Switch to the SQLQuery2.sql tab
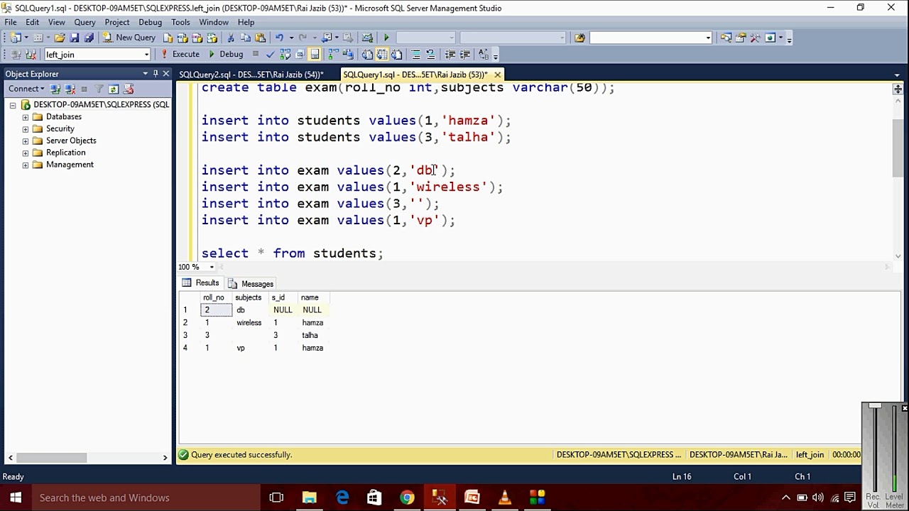Screen dimensions: 909x511 [x=251, y=75]
